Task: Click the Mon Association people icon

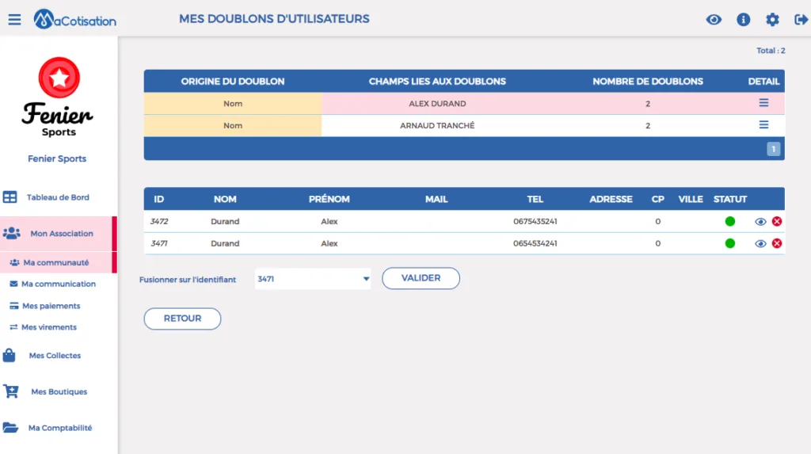Action: click(11, 234)
